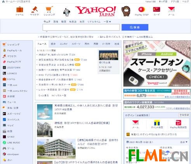Open the weather region dropdown

[x=184, y=142]
